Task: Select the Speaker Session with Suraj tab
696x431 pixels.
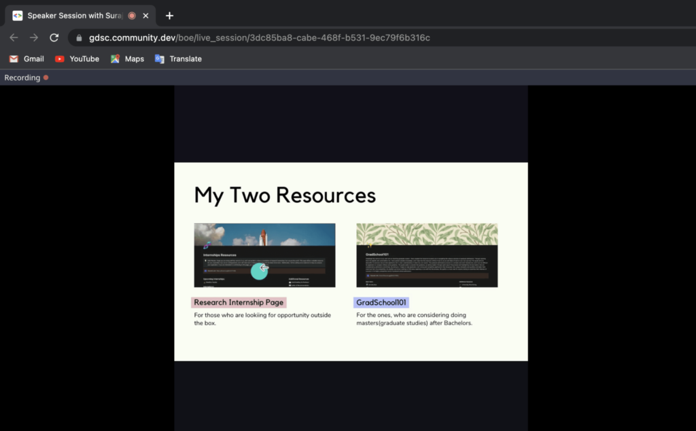Action: [75, 16]
